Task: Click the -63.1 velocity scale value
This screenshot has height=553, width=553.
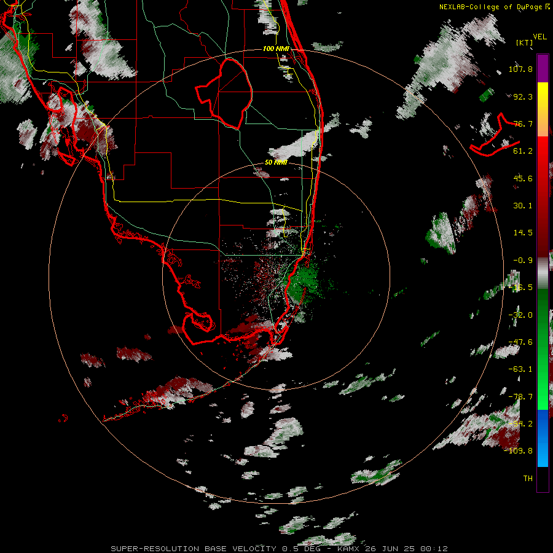Action: point(520,369)
